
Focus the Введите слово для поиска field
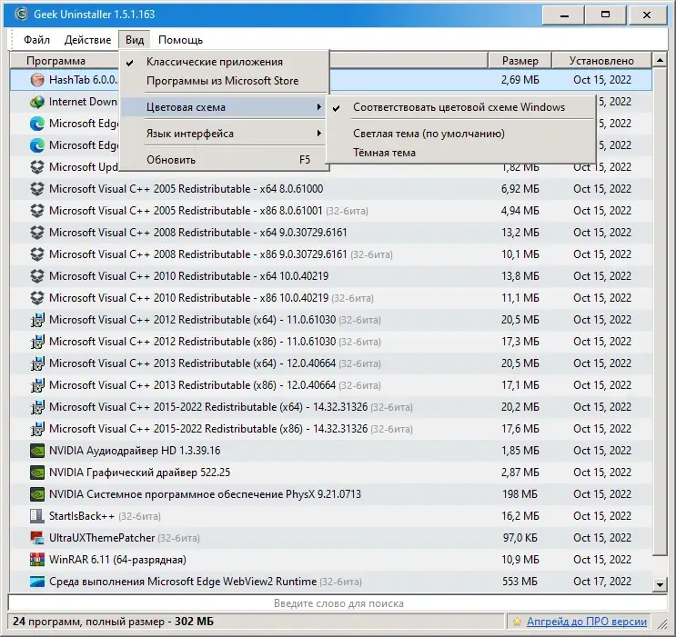pyautogui.click(x=338, y=603)
